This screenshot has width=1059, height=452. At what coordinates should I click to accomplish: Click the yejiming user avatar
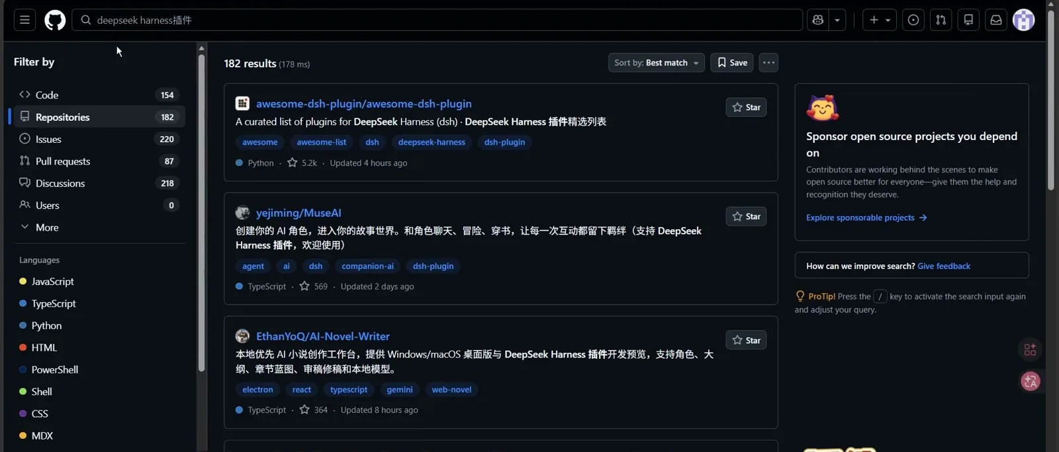[x=242, y=212]
